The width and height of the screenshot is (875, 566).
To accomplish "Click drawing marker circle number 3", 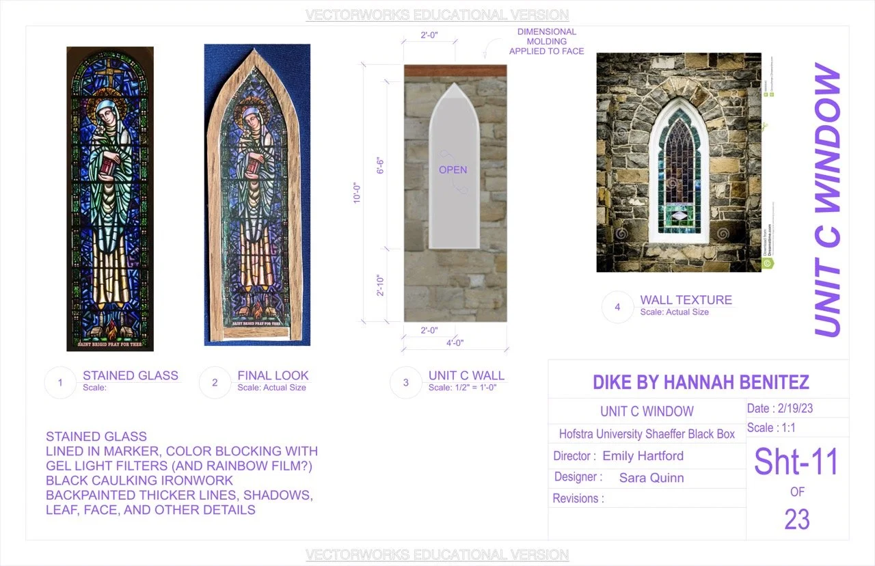I will 406,383.
